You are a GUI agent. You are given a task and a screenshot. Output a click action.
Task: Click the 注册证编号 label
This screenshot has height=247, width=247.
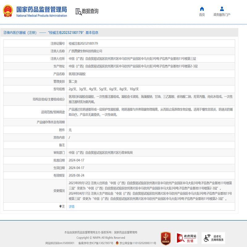click(57, 44)
